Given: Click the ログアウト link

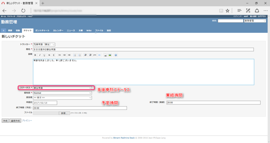Looking at the screenshot, I should 262,16.
